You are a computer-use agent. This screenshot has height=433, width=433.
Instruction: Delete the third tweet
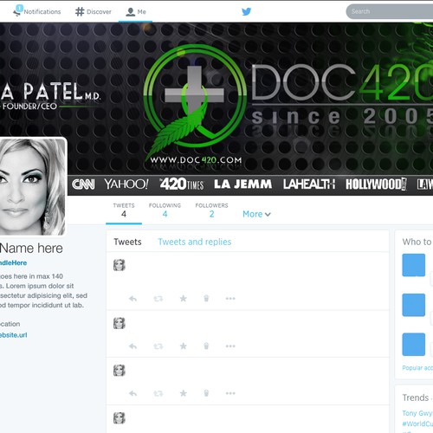[206, 393]
